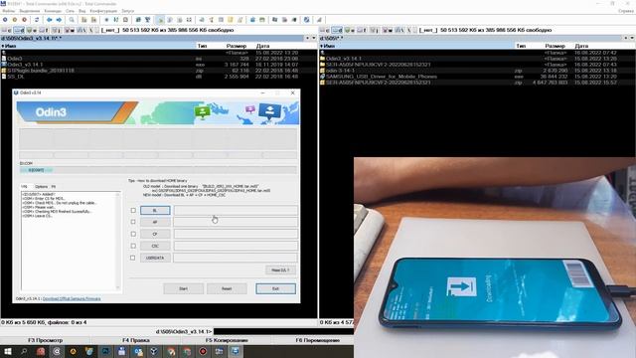Click the CSC file button in Odin3
Viewport: 636px width, 358px height.
point(155,246)
